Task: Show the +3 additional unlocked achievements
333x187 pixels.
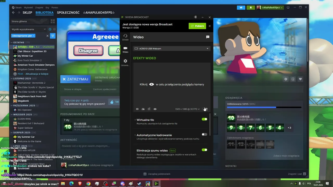Action: pyautogui.click(x=289, y=128)
